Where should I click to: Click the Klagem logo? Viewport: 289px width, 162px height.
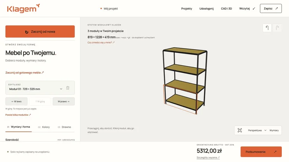(23, 8)
